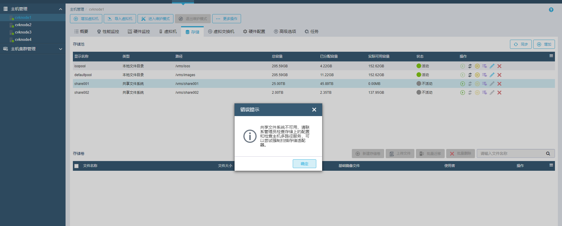This screenshot has width=562, height=226.
Task: Select the defaultpool row name
Action: click(83, 75)
